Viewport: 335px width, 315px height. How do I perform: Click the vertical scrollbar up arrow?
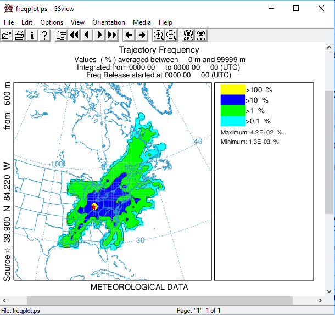click(x=329, y=47)
